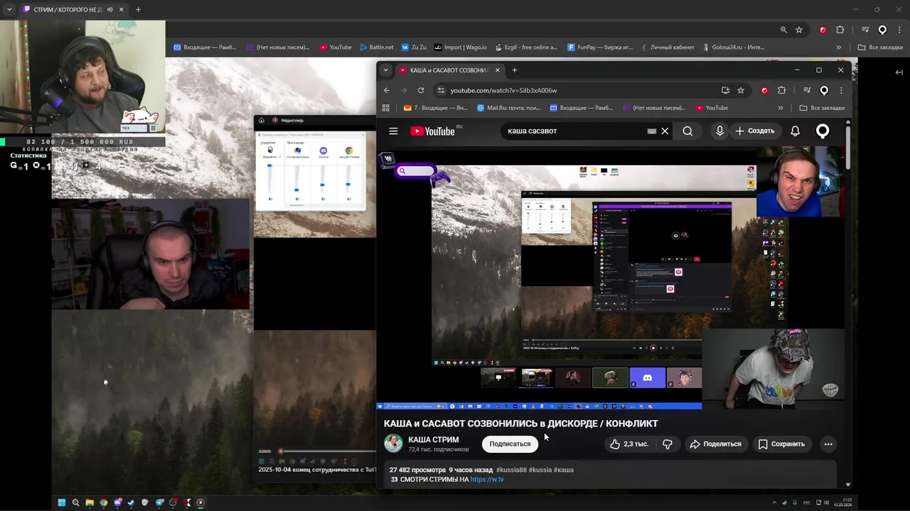This screenshot has width=910, height=511.
Task: Open the КАША СТРИМ channel name link
Action: [x=434, y=439]
